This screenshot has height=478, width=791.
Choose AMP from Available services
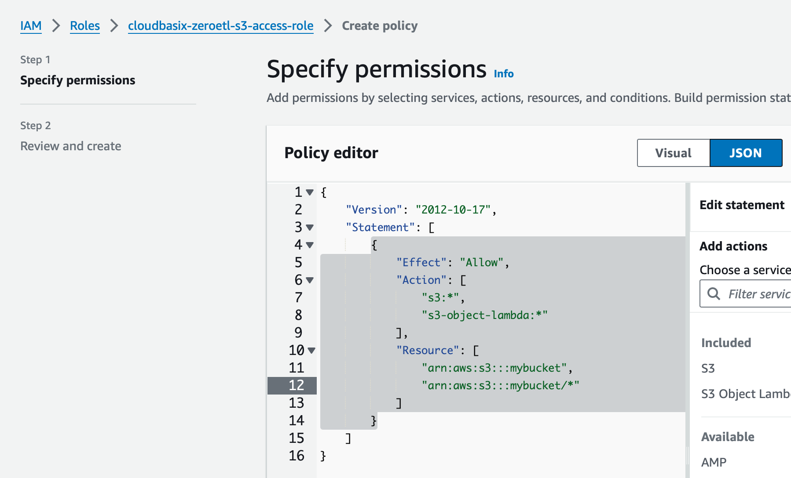click(x=714, y=462)
